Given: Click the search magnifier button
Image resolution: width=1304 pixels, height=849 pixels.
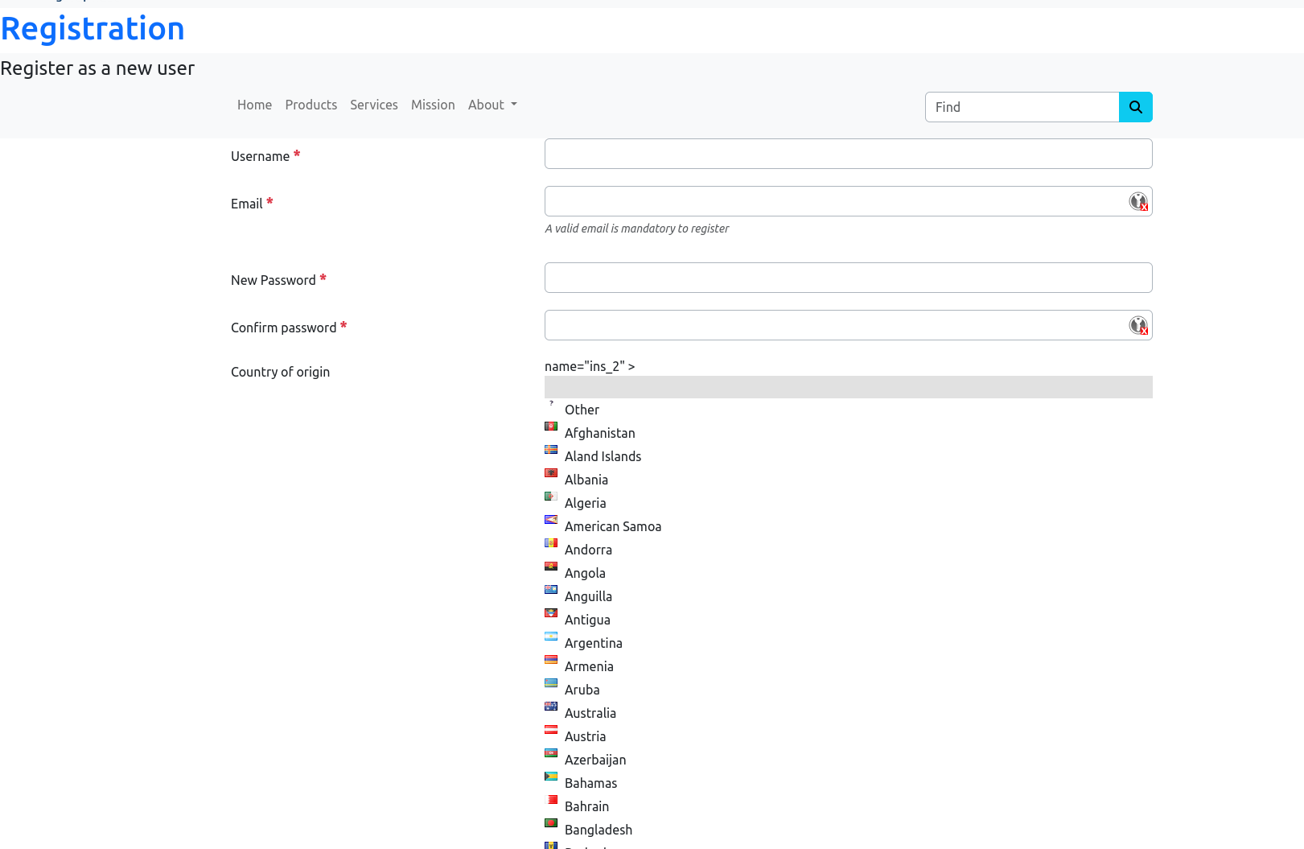Looking at the screenshot, I should pyautogui.click(x=1135, y=107).
